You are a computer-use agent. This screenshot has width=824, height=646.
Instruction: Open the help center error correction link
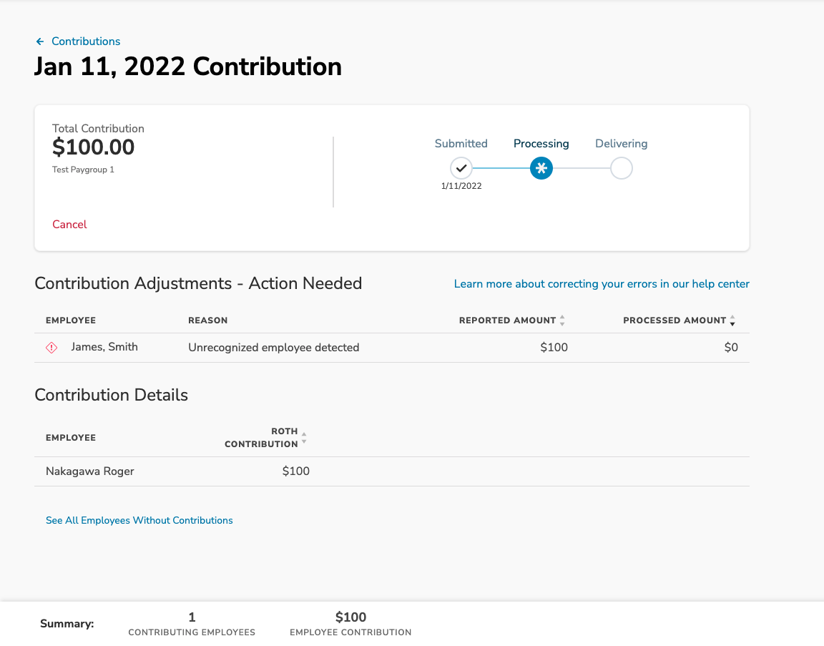click(601, 283)
